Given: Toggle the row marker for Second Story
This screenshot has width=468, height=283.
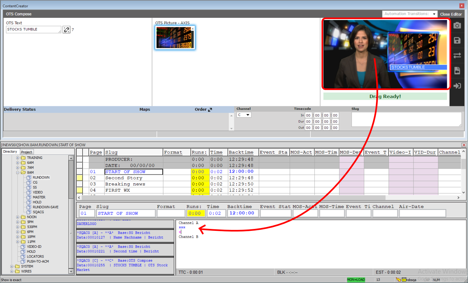Looking at the screenshot, I should (x=79, y=178).
